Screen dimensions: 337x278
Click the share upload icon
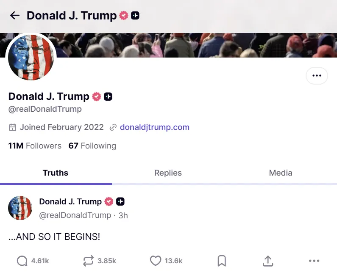[268, 261]
